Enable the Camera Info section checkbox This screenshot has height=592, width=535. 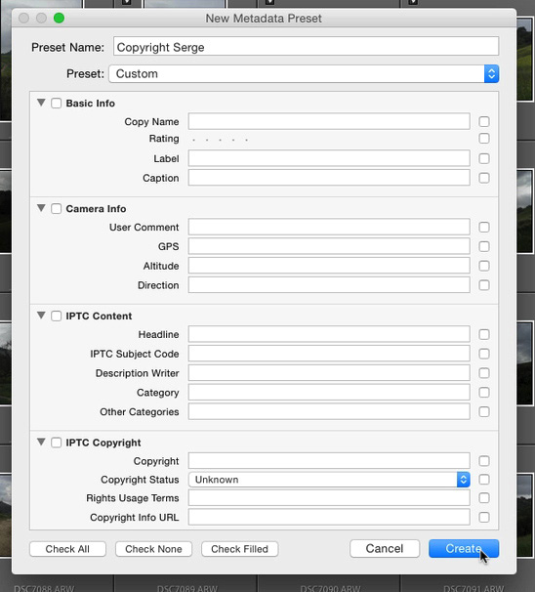coord(57,208)
